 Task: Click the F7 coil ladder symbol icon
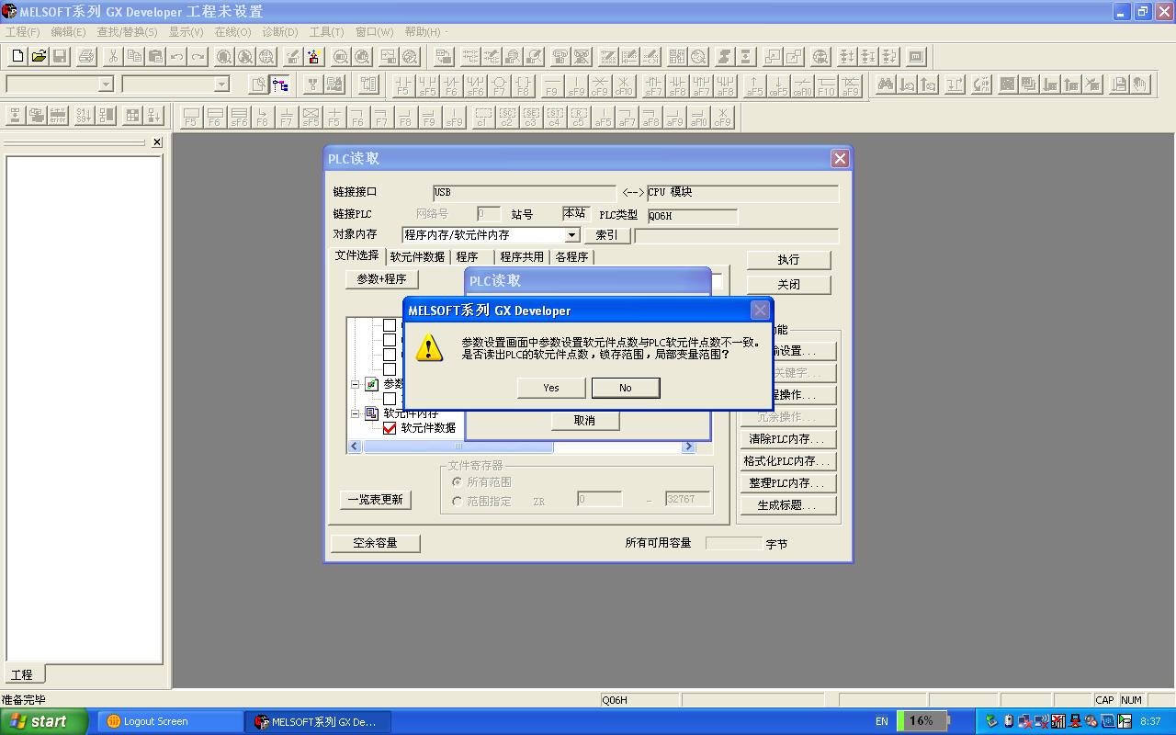pos(499,85)
